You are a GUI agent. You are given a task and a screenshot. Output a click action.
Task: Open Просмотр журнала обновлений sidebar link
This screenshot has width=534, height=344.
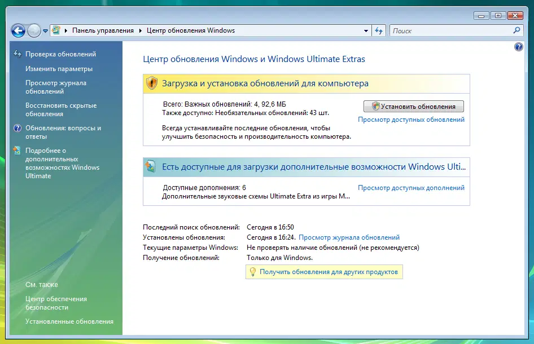(56, 87)
